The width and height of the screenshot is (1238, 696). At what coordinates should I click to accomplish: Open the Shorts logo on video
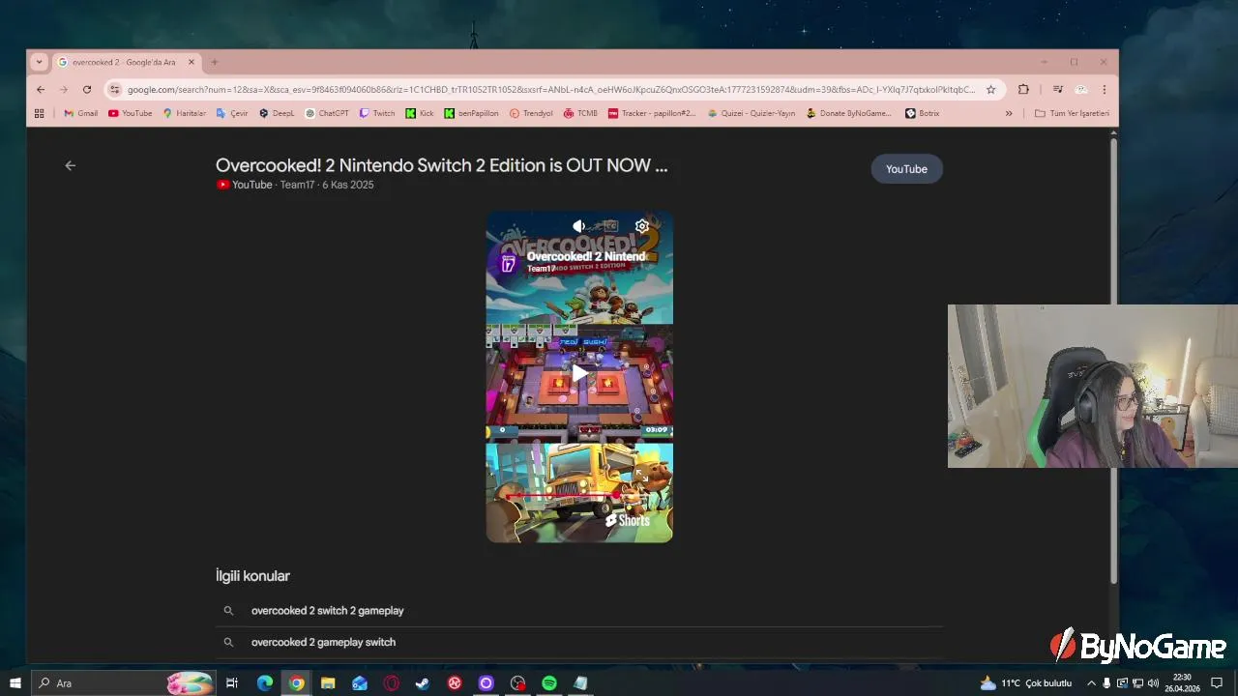coord(628,520)
